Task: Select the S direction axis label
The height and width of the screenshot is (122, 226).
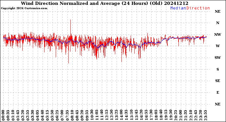Action: (x=217, y=69)
